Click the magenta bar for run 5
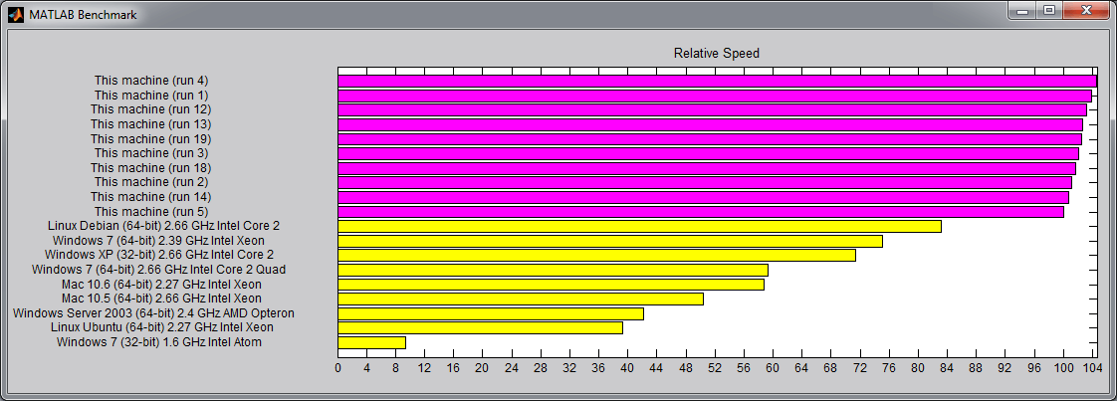 click(701, 212)
